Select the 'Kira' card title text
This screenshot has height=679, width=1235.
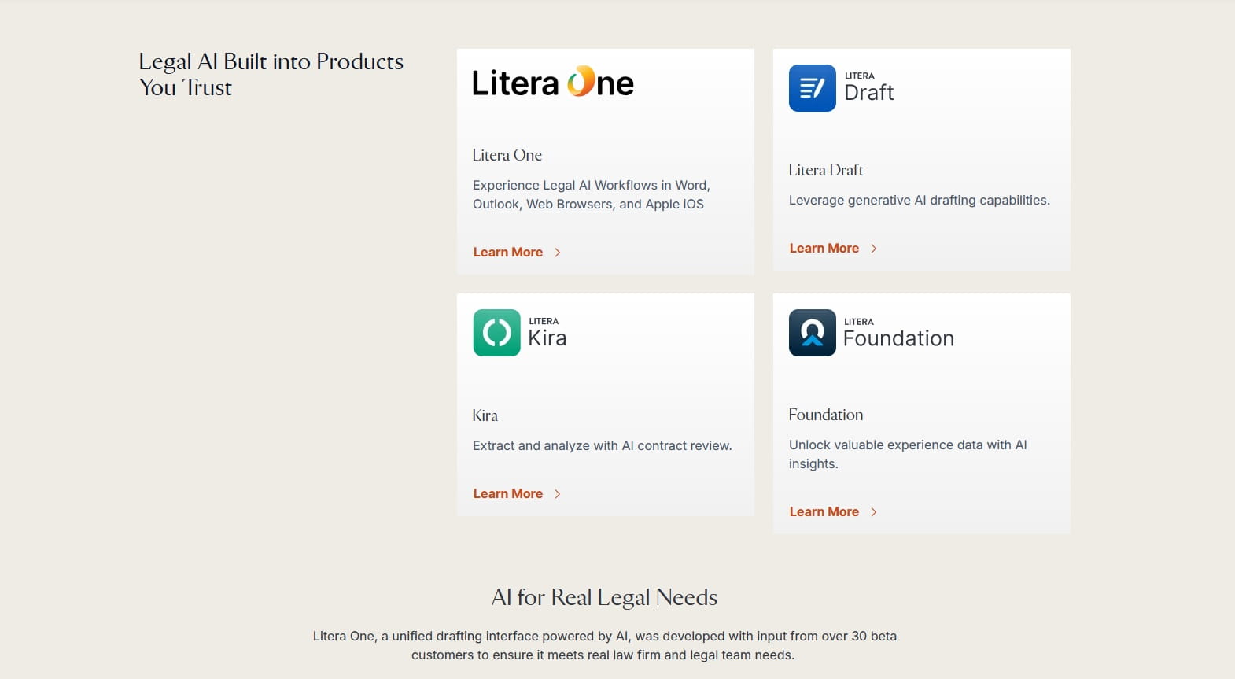pos(485,415)
